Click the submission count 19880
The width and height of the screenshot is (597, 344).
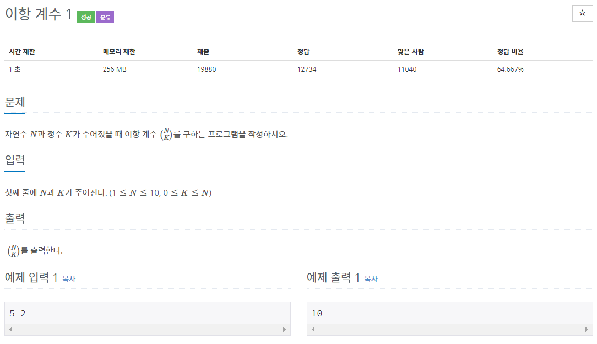pos(207,69)
